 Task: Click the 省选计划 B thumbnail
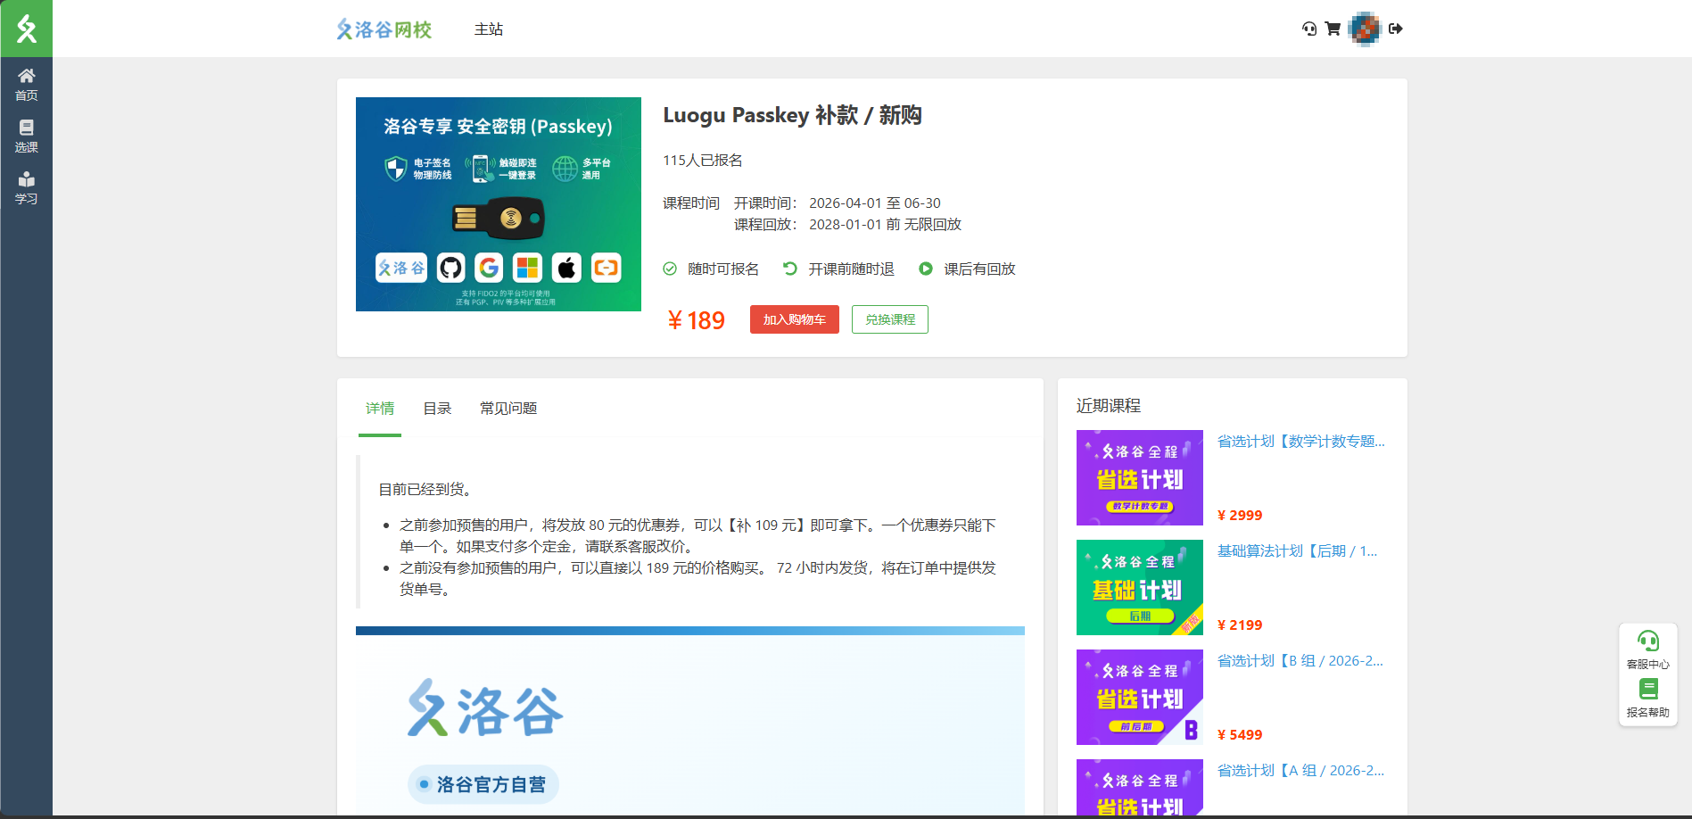(x=1140, y=697)
